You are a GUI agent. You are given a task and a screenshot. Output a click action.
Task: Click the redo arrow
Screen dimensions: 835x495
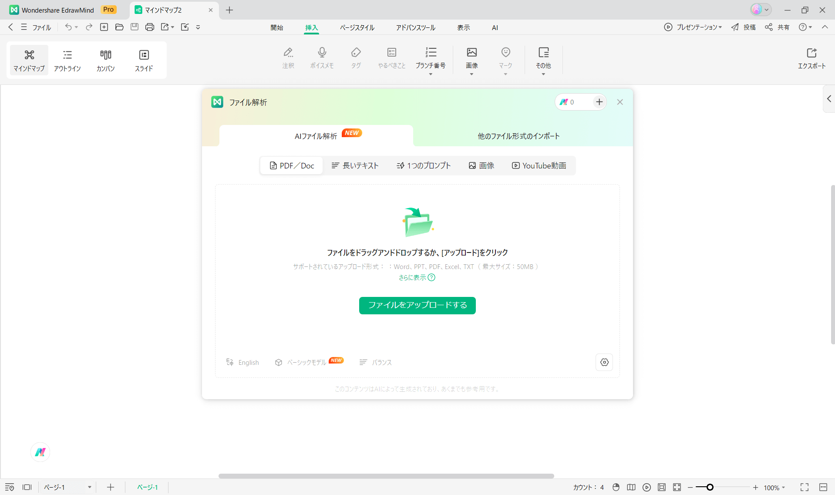pos(89,27)
